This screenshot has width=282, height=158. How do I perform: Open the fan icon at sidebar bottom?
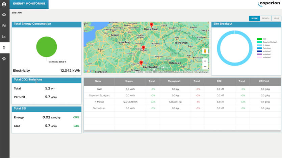4,58
